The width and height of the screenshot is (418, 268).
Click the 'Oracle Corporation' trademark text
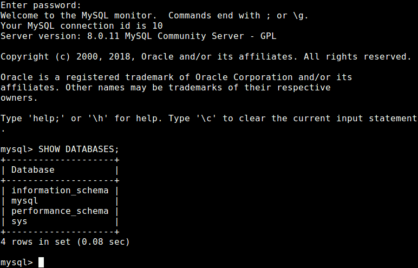(x=244, y=77)
